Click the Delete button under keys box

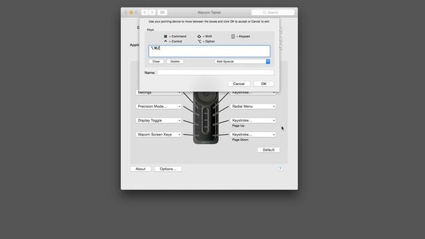pyautogui.click(x=175, y=62)
